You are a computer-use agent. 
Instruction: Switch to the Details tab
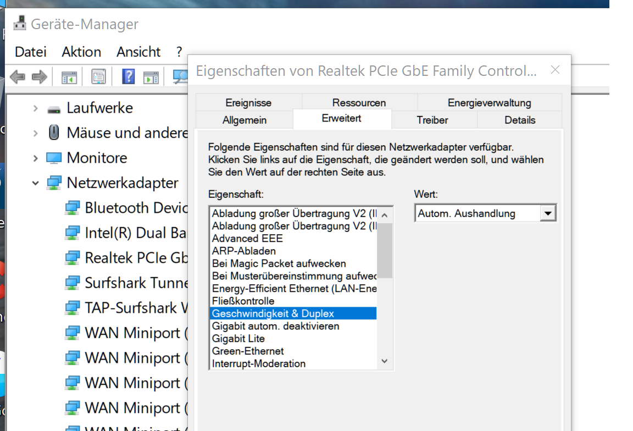(x=520, y=120)
